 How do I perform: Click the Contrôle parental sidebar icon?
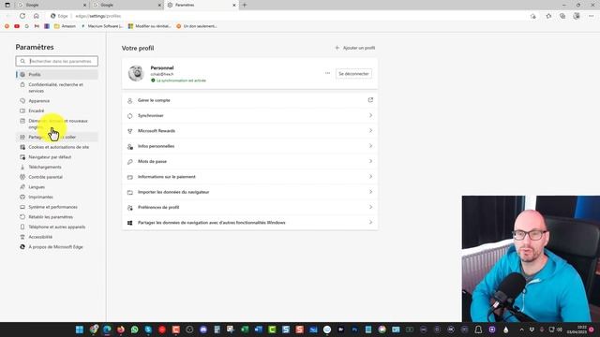pyautogui.click(x=22, y=177)
